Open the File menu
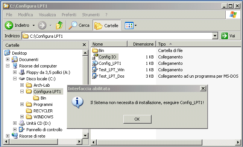243x147 pixels. click(x=9, y=15)
